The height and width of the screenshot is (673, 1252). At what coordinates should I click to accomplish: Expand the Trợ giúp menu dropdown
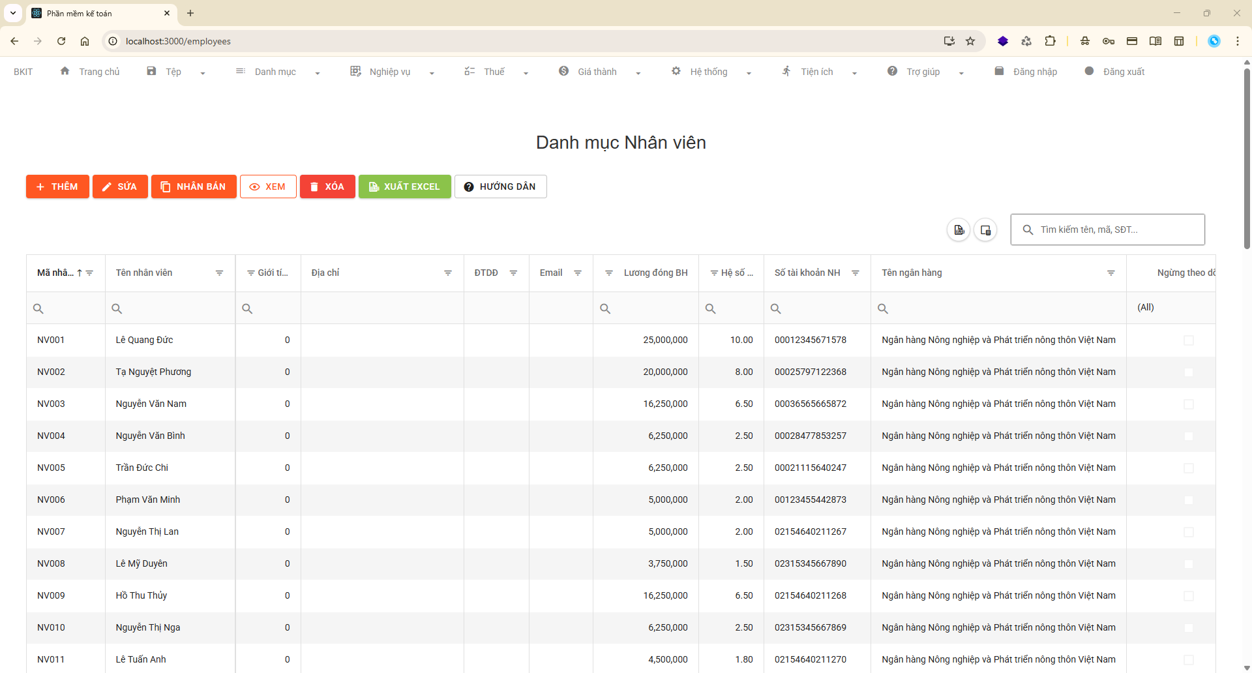(x=961, y=73)
